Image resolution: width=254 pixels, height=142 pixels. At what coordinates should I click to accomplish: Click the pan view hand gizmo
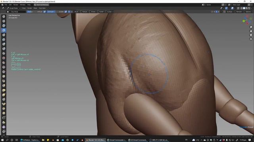click(x=251, y=31)
